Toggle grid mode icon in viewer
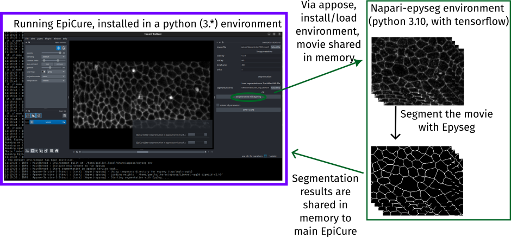Screen dimensions: 511x237 [x=51, y=150]
